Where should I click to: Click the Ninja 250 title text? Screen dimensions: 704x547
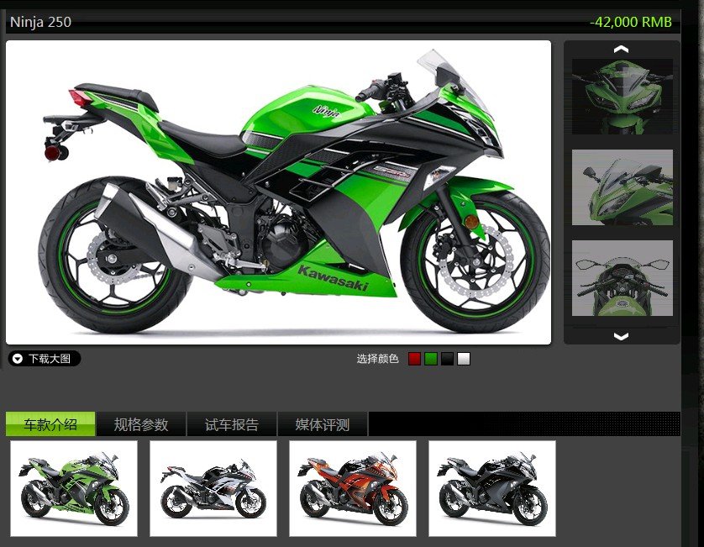(x=40, y=22)
